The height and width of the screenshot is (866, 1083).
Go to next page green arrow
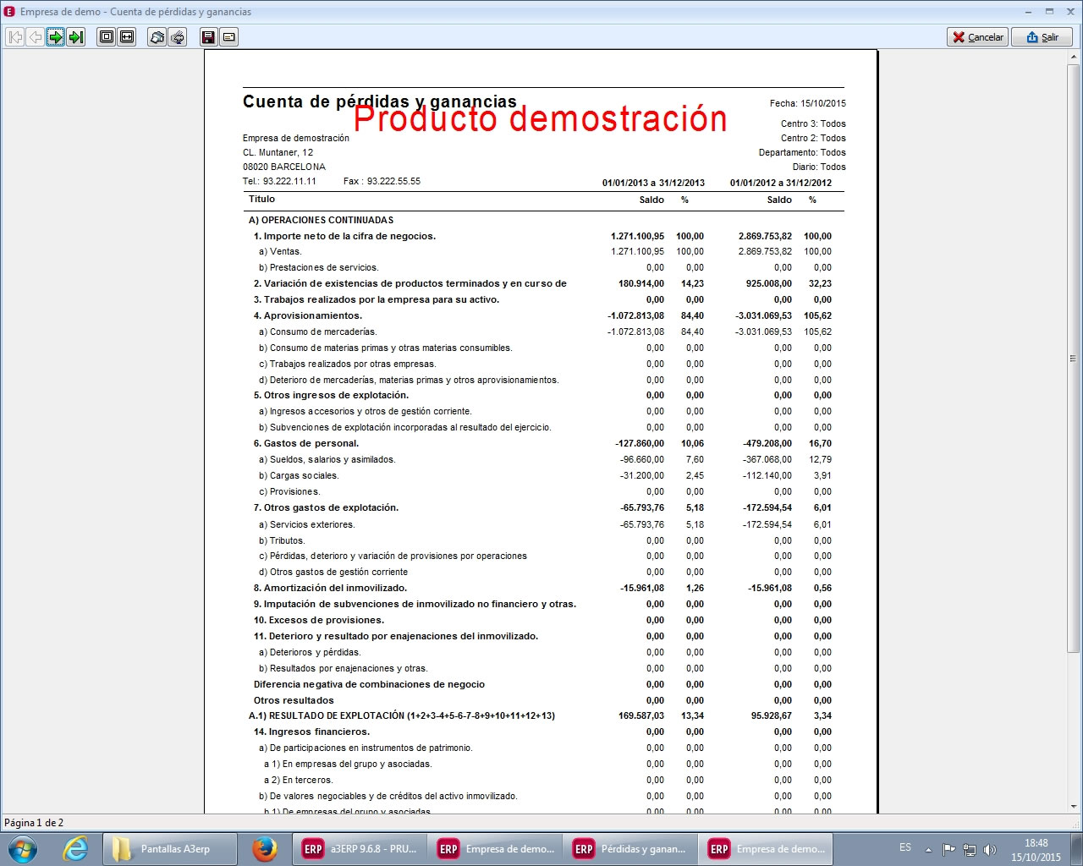click(x=55, y=37)
